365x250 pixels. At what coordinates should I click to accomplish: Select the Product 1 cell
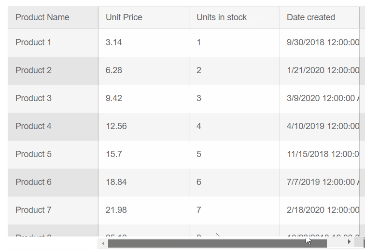click(x=33, y=42)
